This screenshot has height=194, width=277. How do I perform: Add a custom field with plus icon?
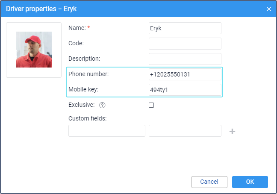pos(232,131)
